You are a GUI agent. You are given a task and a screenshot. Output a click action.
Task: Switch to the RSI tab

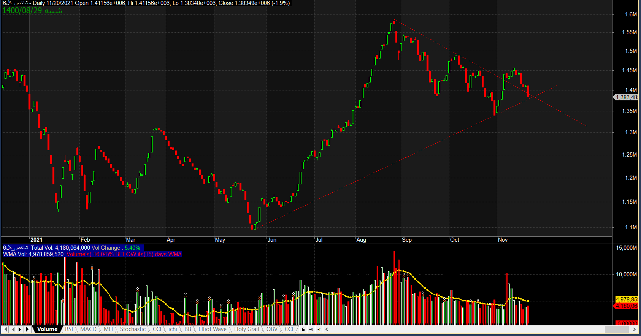click(x=69, y=329)
